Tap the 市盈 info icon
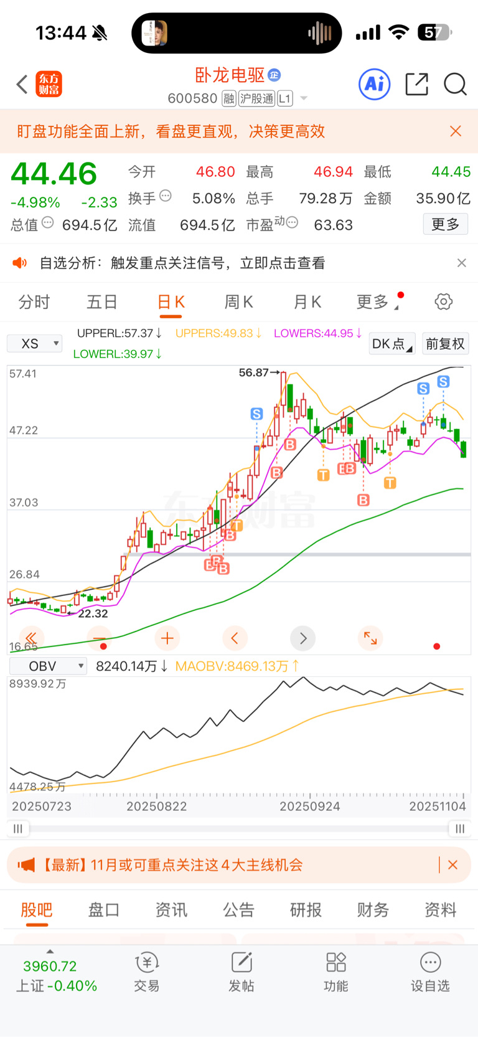The image size is (478, 1037). tap(292, 222)
